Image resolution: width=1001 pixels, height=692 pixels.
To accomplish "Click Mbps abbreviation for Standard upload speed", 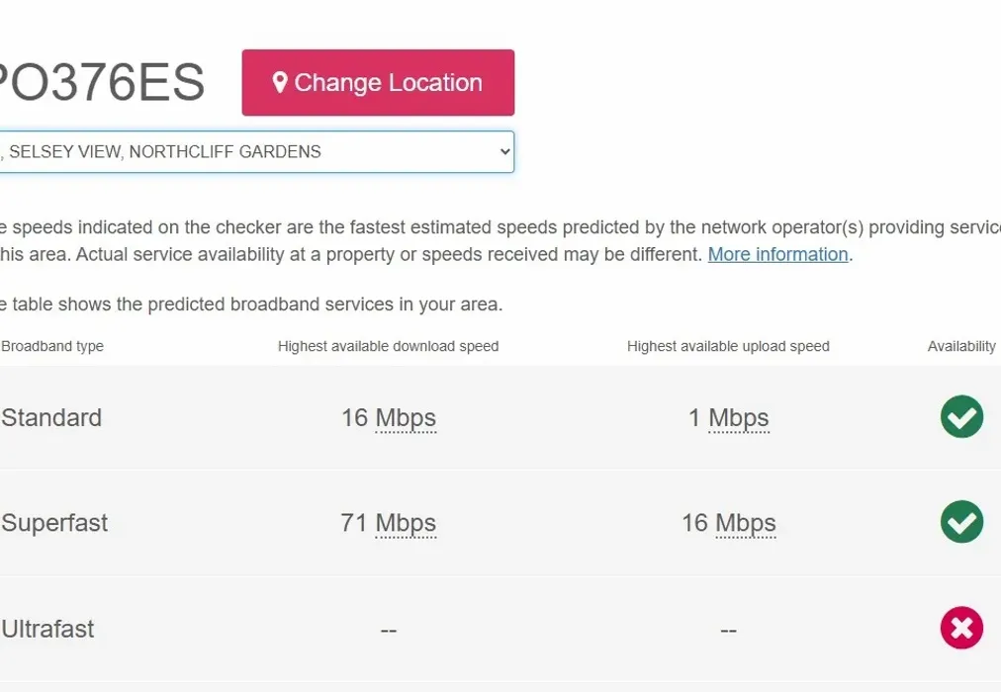I will 739,418.
